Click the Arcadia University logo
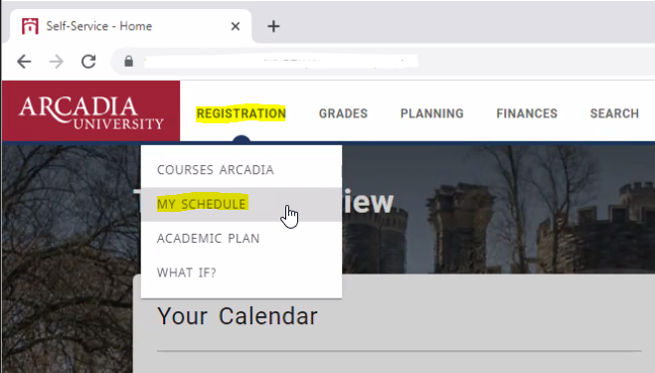Viewport: 655px width, 373px height. coord(91,110)
